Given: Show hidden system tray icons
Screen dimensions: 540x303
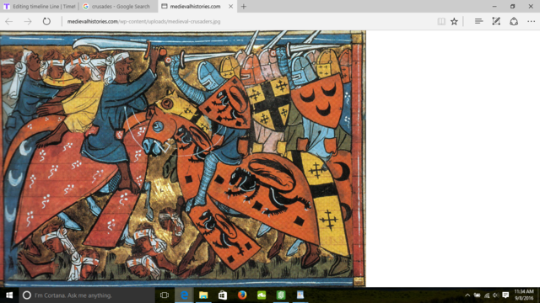Looking at the screenshot, I should pos(467,295).
